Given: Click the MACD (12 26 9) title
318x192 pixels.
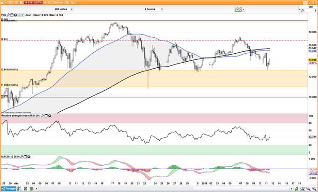Looking at the screenshot, I should click(11, 157).
